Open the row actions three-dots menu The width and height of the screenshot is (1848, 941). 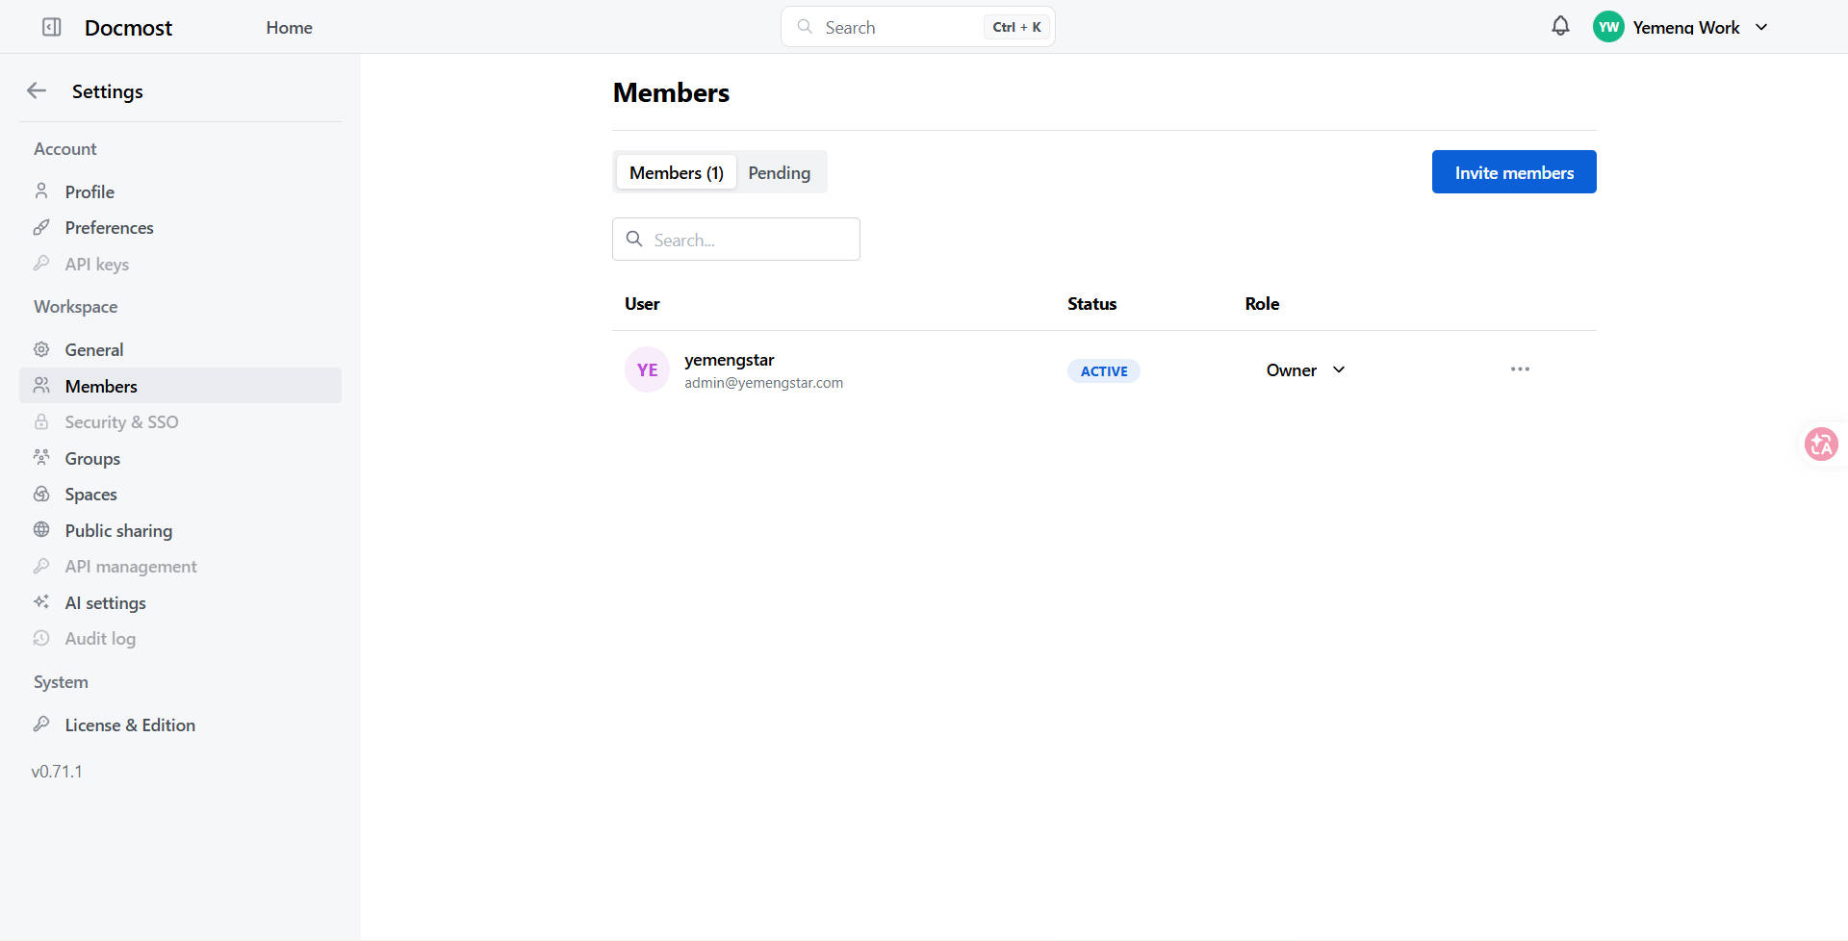coord(1520,369)
